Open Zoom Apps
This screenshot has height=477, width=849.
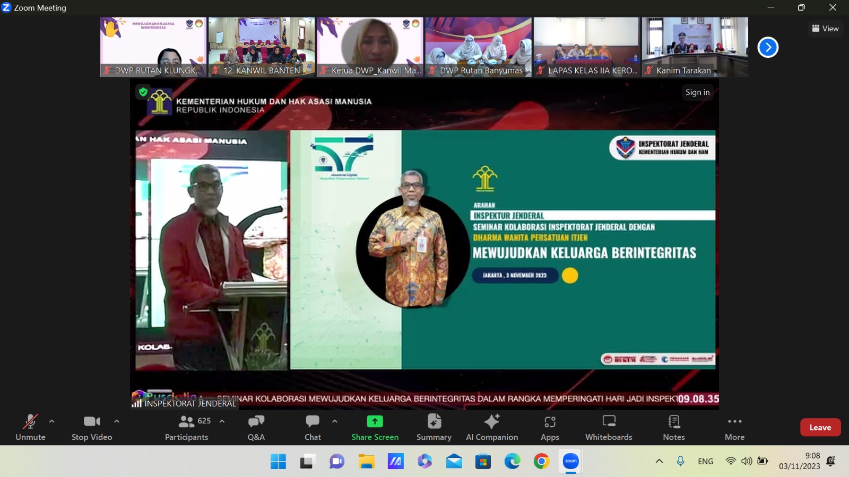pyautogui.click(x=550, y=427)
